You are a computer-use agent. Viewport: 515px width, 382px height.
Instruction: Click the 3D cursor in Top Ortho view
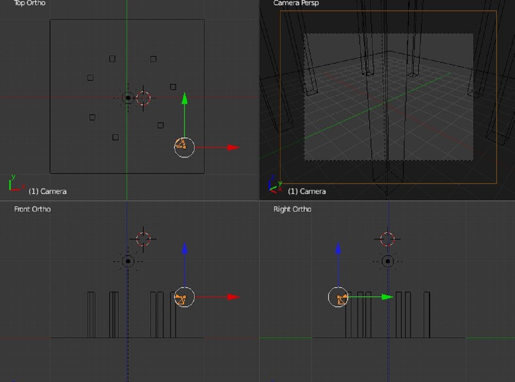click(x=143, y=98)
